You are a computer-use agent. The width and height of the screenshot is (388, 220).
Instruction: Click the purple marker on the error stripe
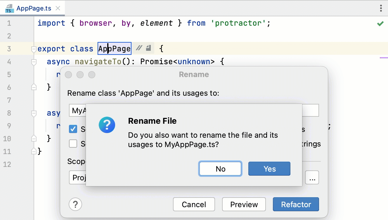click(384, 58)
